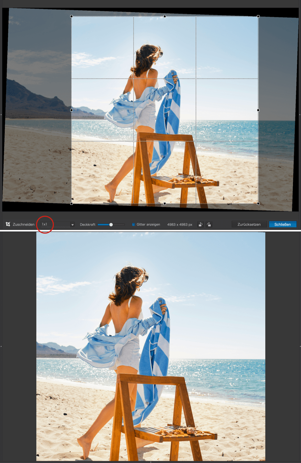The height and width of the screenshot is (463, 301).
Task: Click the Zuschneiden label
Action: coord(24,224)
